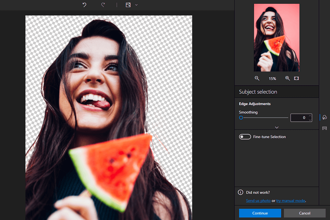The height and width of the screenshot is (220, 330).
Task: Select the subject selection sidebar icon
Action: [324, 118]
